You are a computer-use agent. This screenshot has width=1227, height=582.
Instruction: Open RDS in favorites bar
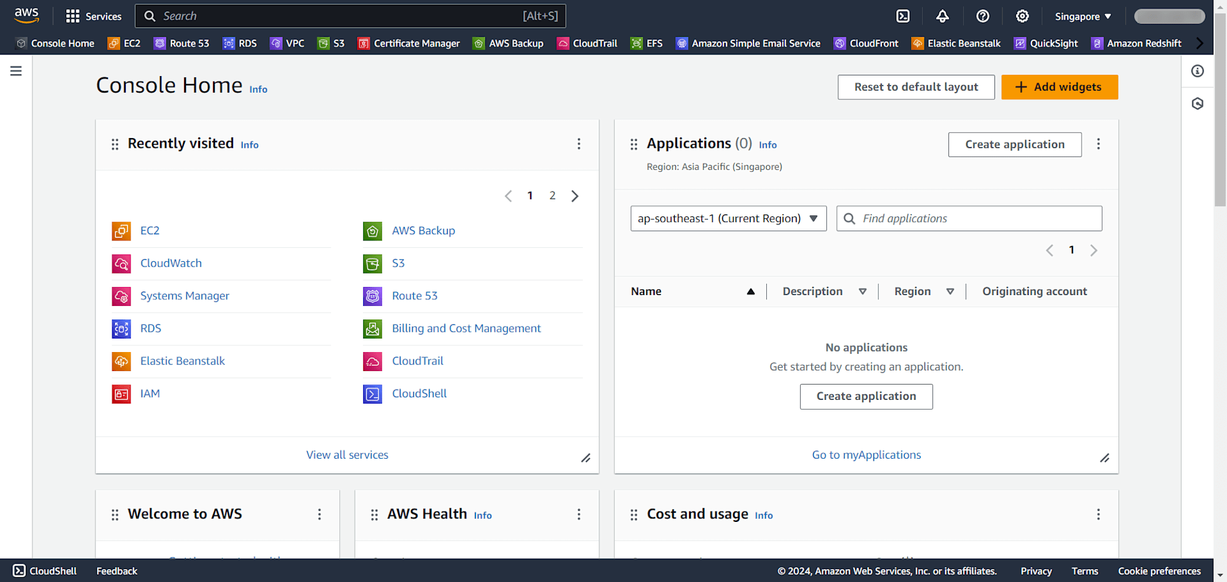(240, 44)
